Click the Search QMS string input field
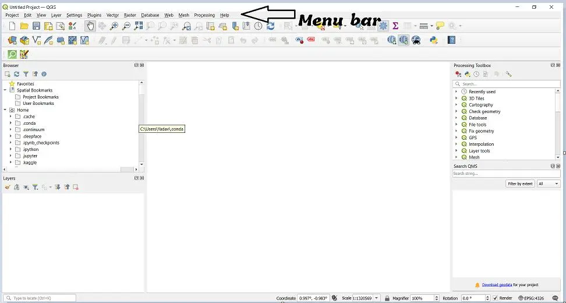Viewport: 566px width, 303px height. (505, 174)
